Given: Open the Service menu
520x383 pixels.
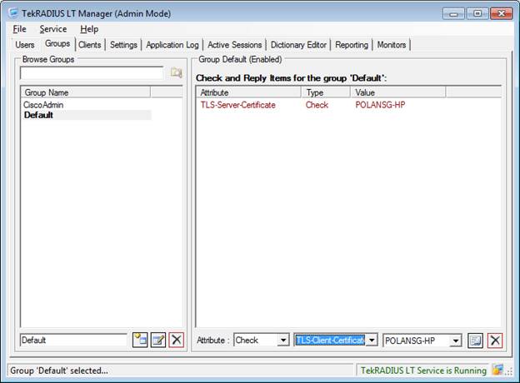Looking at the screenshot, I should pyautogui.click(x=53, y=29).
